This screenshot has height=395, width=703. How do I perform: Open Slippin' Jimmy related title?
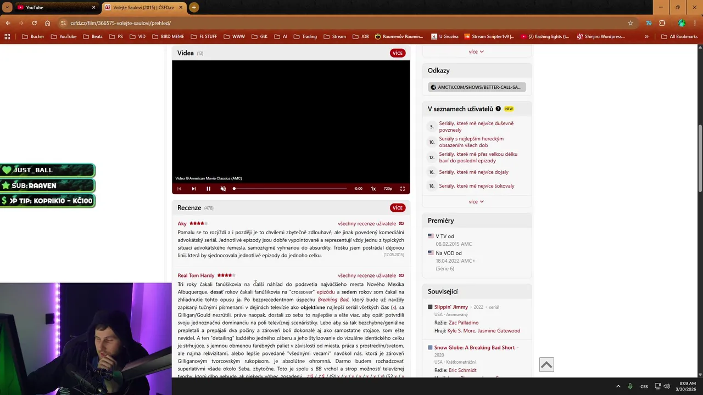(x=451, y=307)
